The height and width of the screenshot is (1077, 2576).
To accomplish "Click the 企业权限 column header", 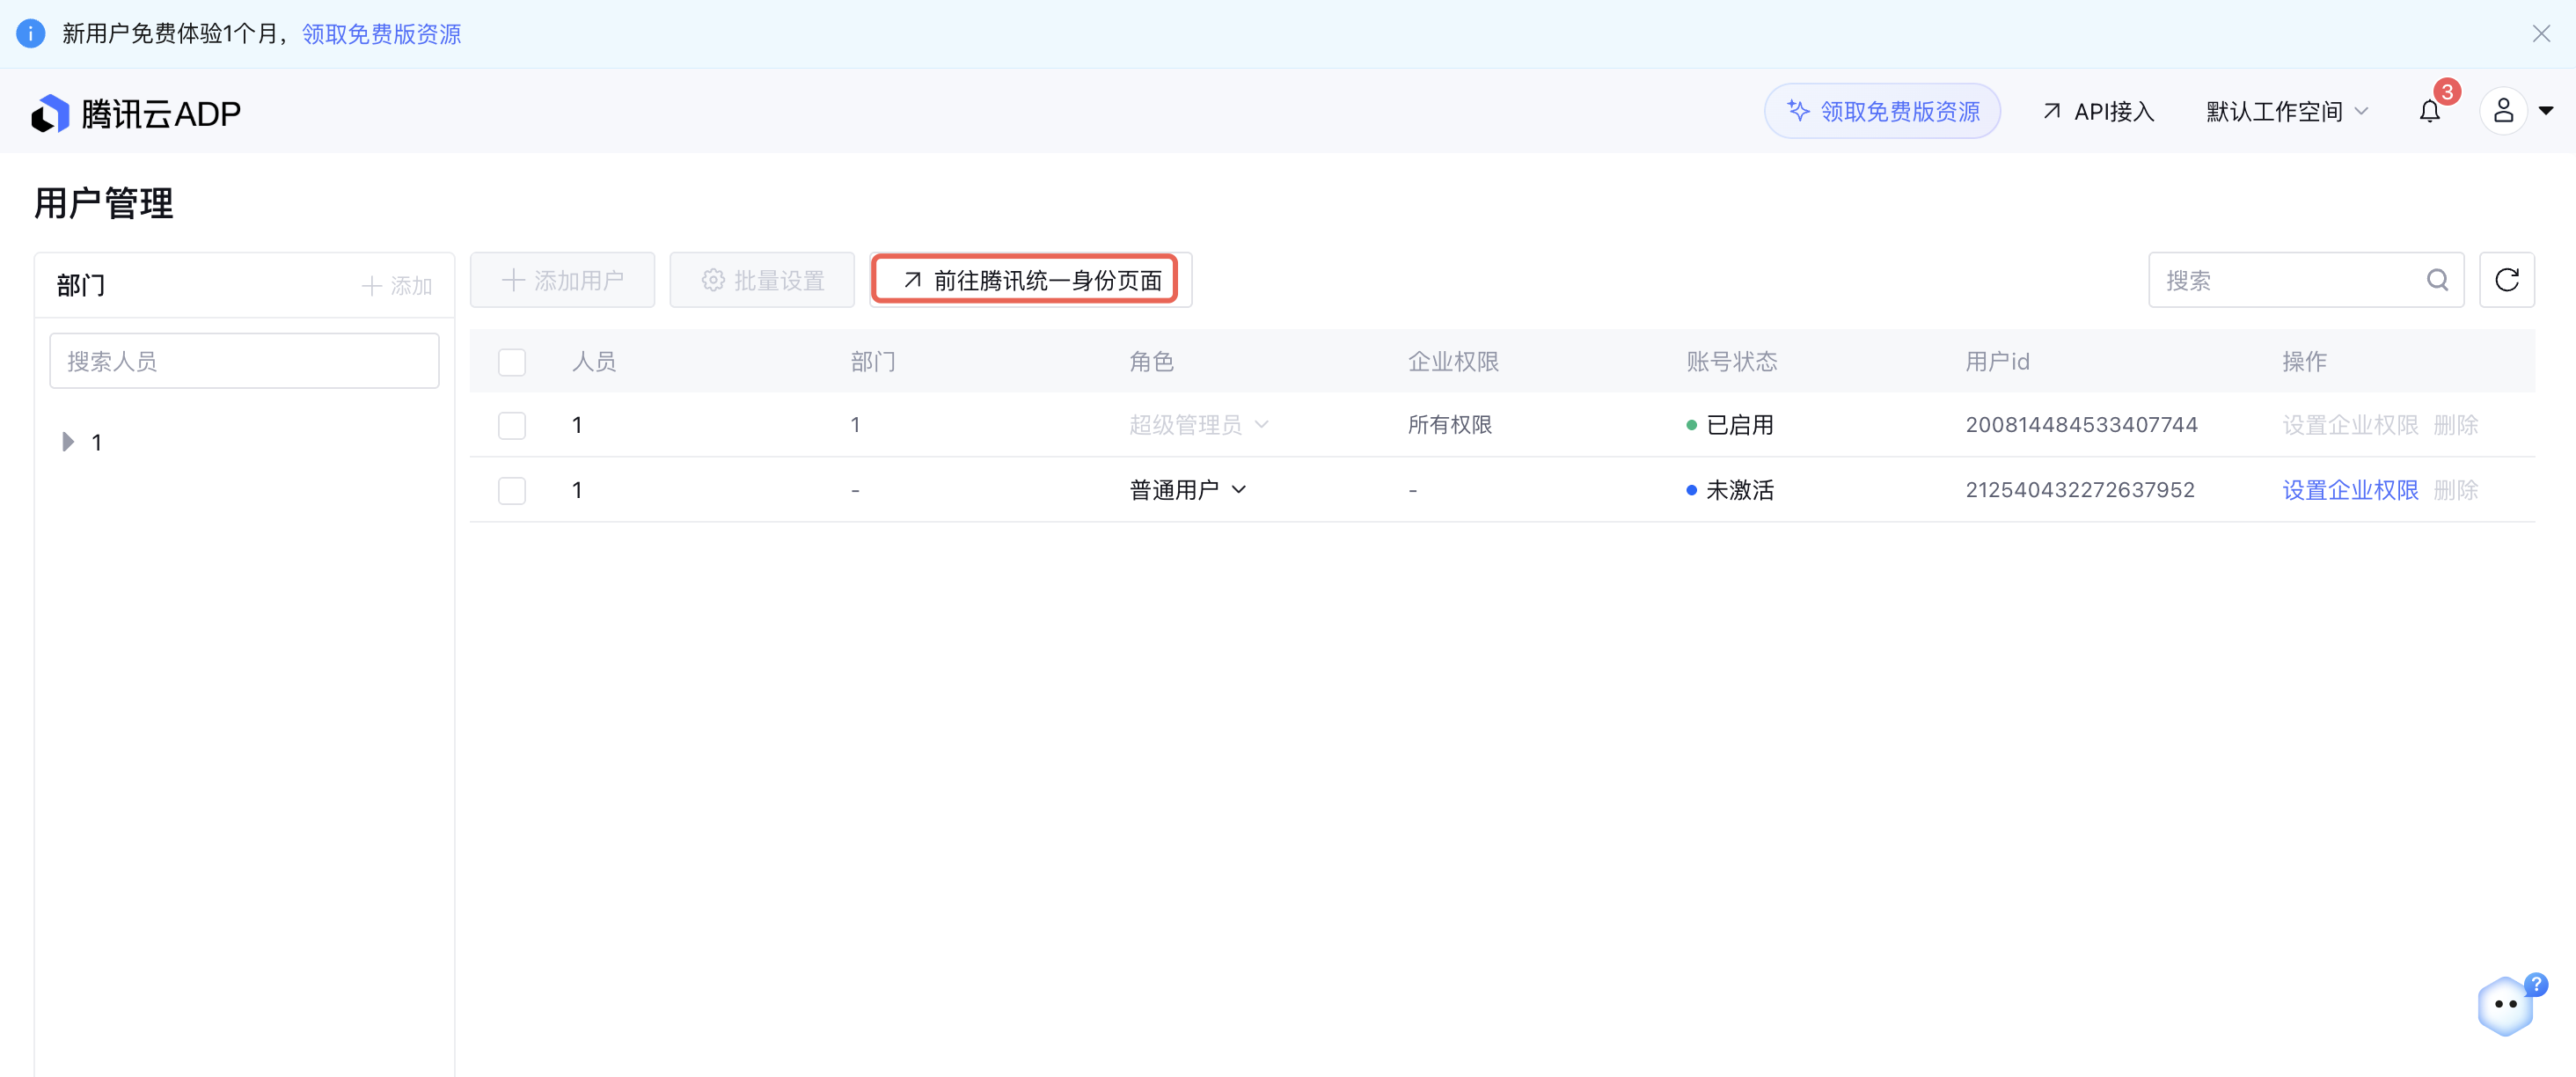I will (1453, 361).
